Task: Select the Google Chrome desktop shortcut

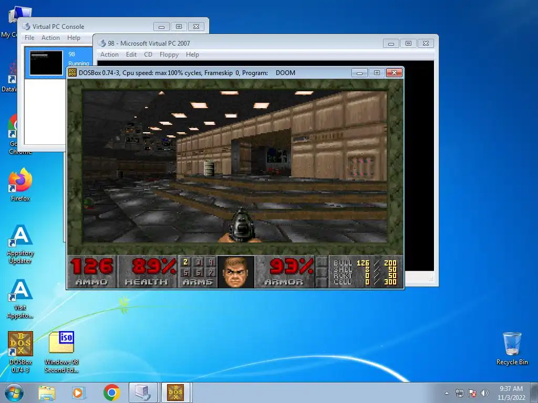Action: [x=13, y=134]
